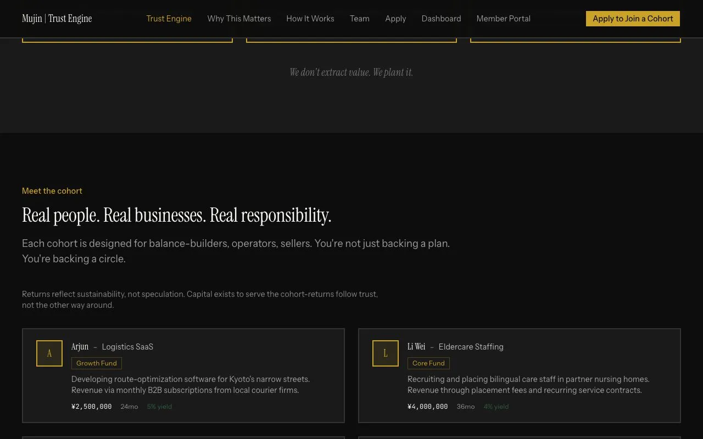Open the Dashboard nav link
The image size is (703, 439).
[441, 19]
